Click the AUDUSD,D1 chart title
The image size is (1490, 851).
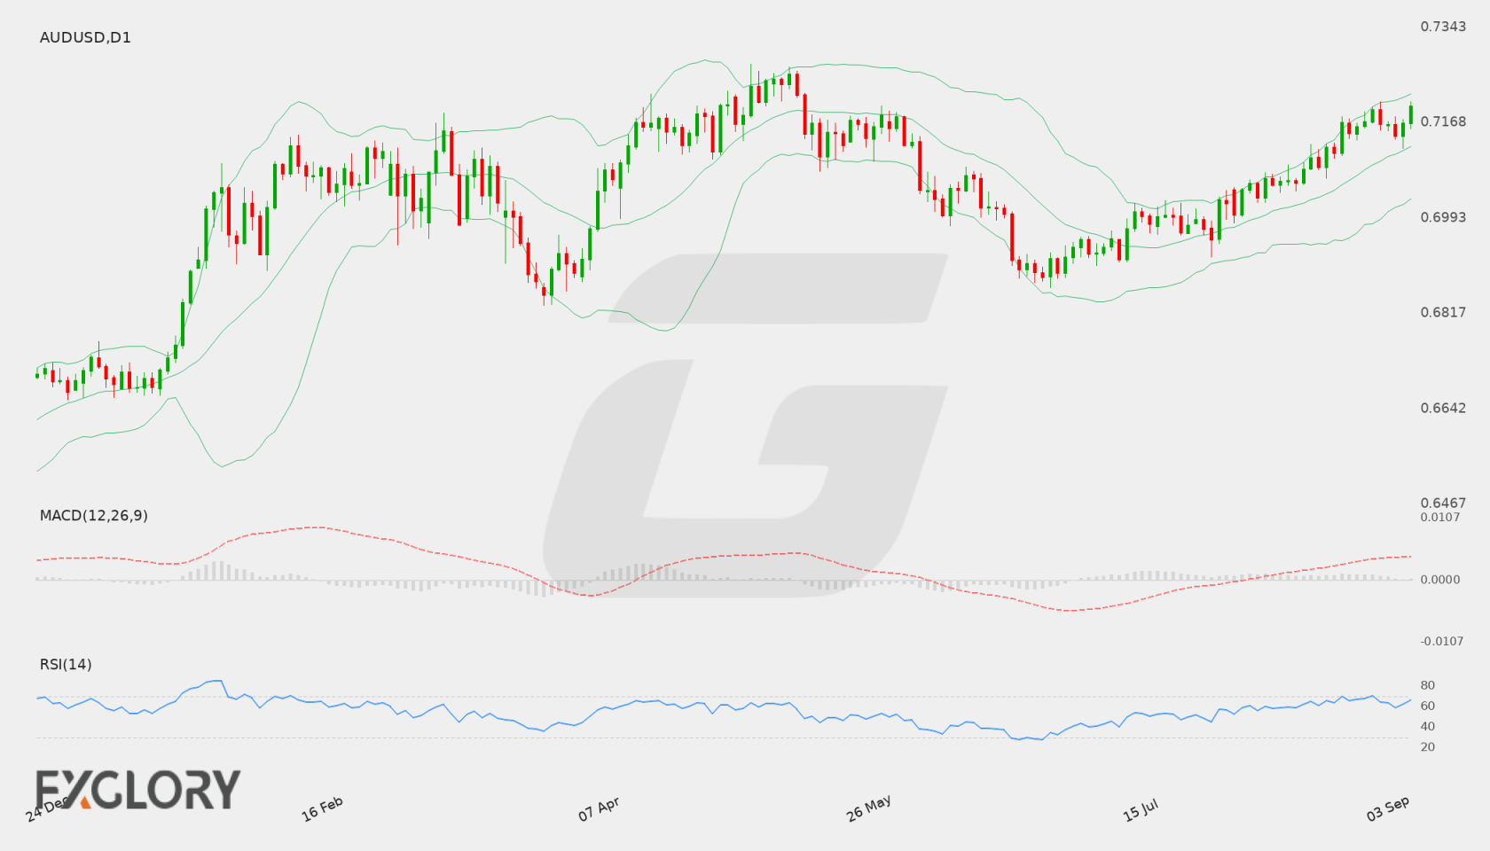(x=85, y=37)
